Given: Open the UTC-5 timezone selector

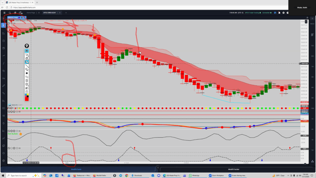Looking at the screenshot, I should (241, 13).
